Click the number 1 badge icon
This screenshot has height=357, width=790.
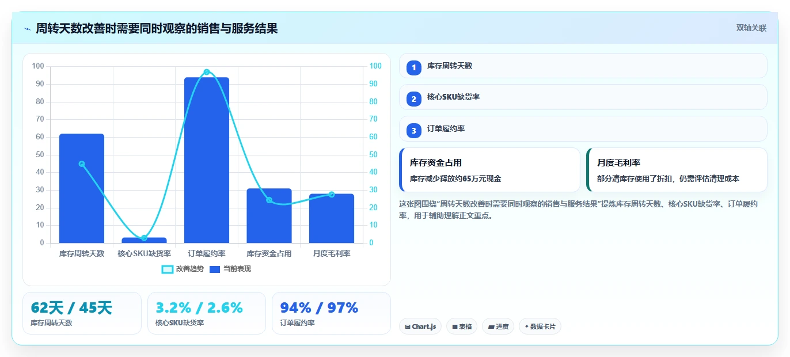(x=413, y=67)
